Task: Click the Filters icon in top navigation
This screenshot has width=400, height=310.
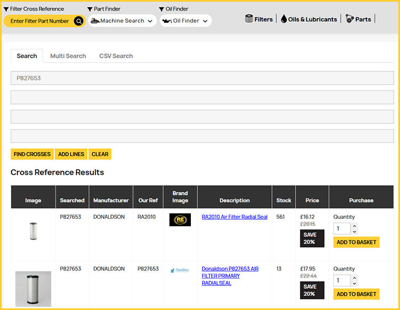Action: [249, 19]
